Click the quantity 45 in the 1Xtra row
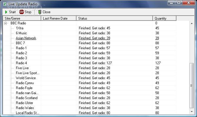Viewport: 197px width, 117px height. point(157,28)
